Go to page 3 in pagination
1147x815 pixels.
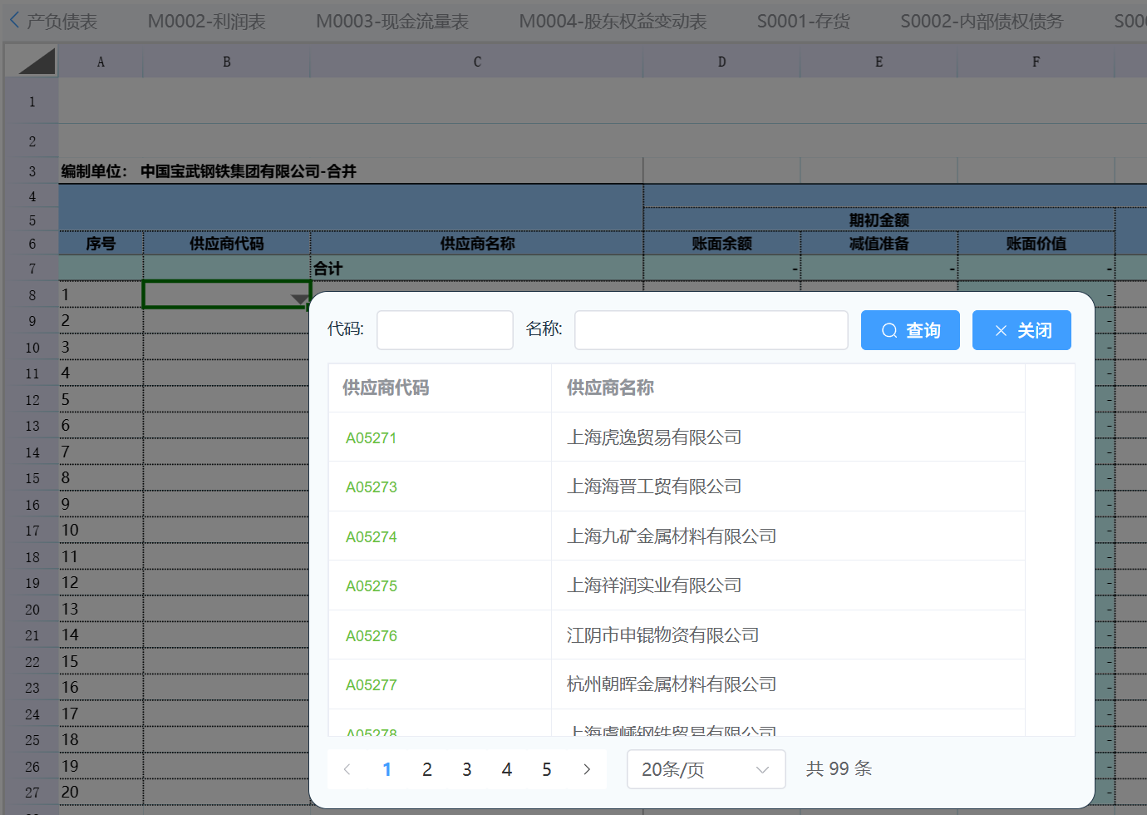(x=467, y=769)
